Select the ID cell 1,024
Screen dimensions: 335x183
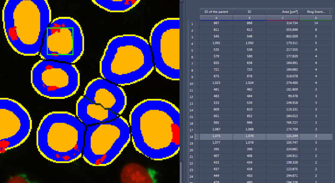pos(249,83)
